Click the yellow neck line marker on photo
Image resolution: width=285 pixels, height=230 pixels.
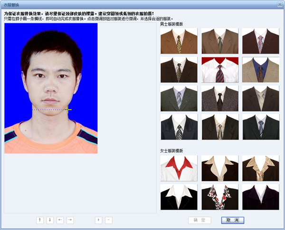69,110
